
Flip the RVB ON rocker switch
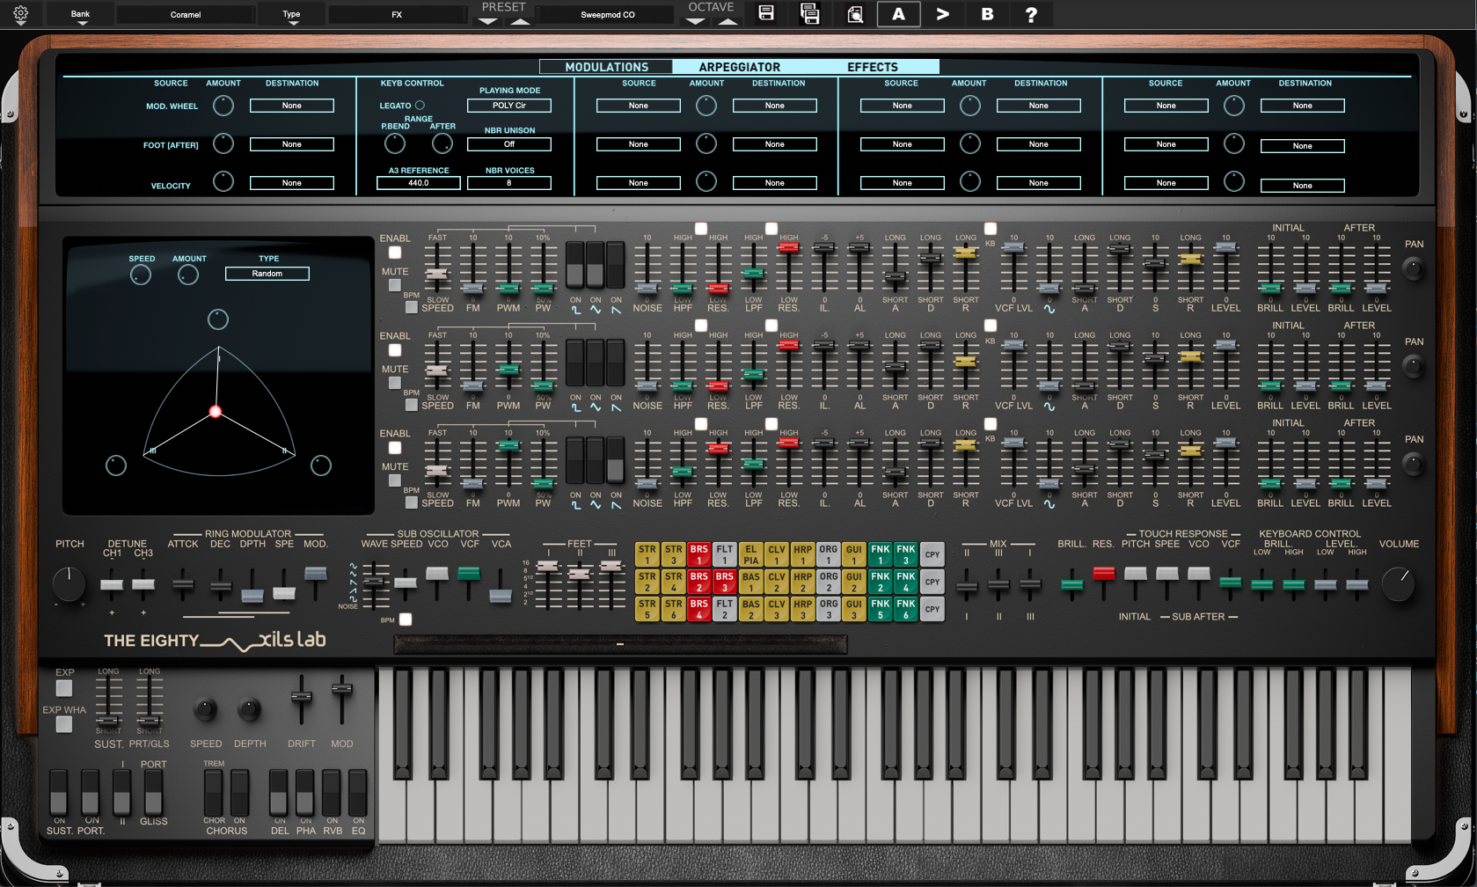[x=332, y=791]
